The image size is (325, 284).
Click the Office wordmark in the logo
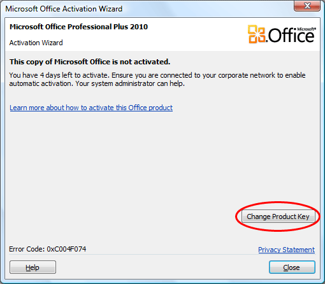click(x=291, y=36)
